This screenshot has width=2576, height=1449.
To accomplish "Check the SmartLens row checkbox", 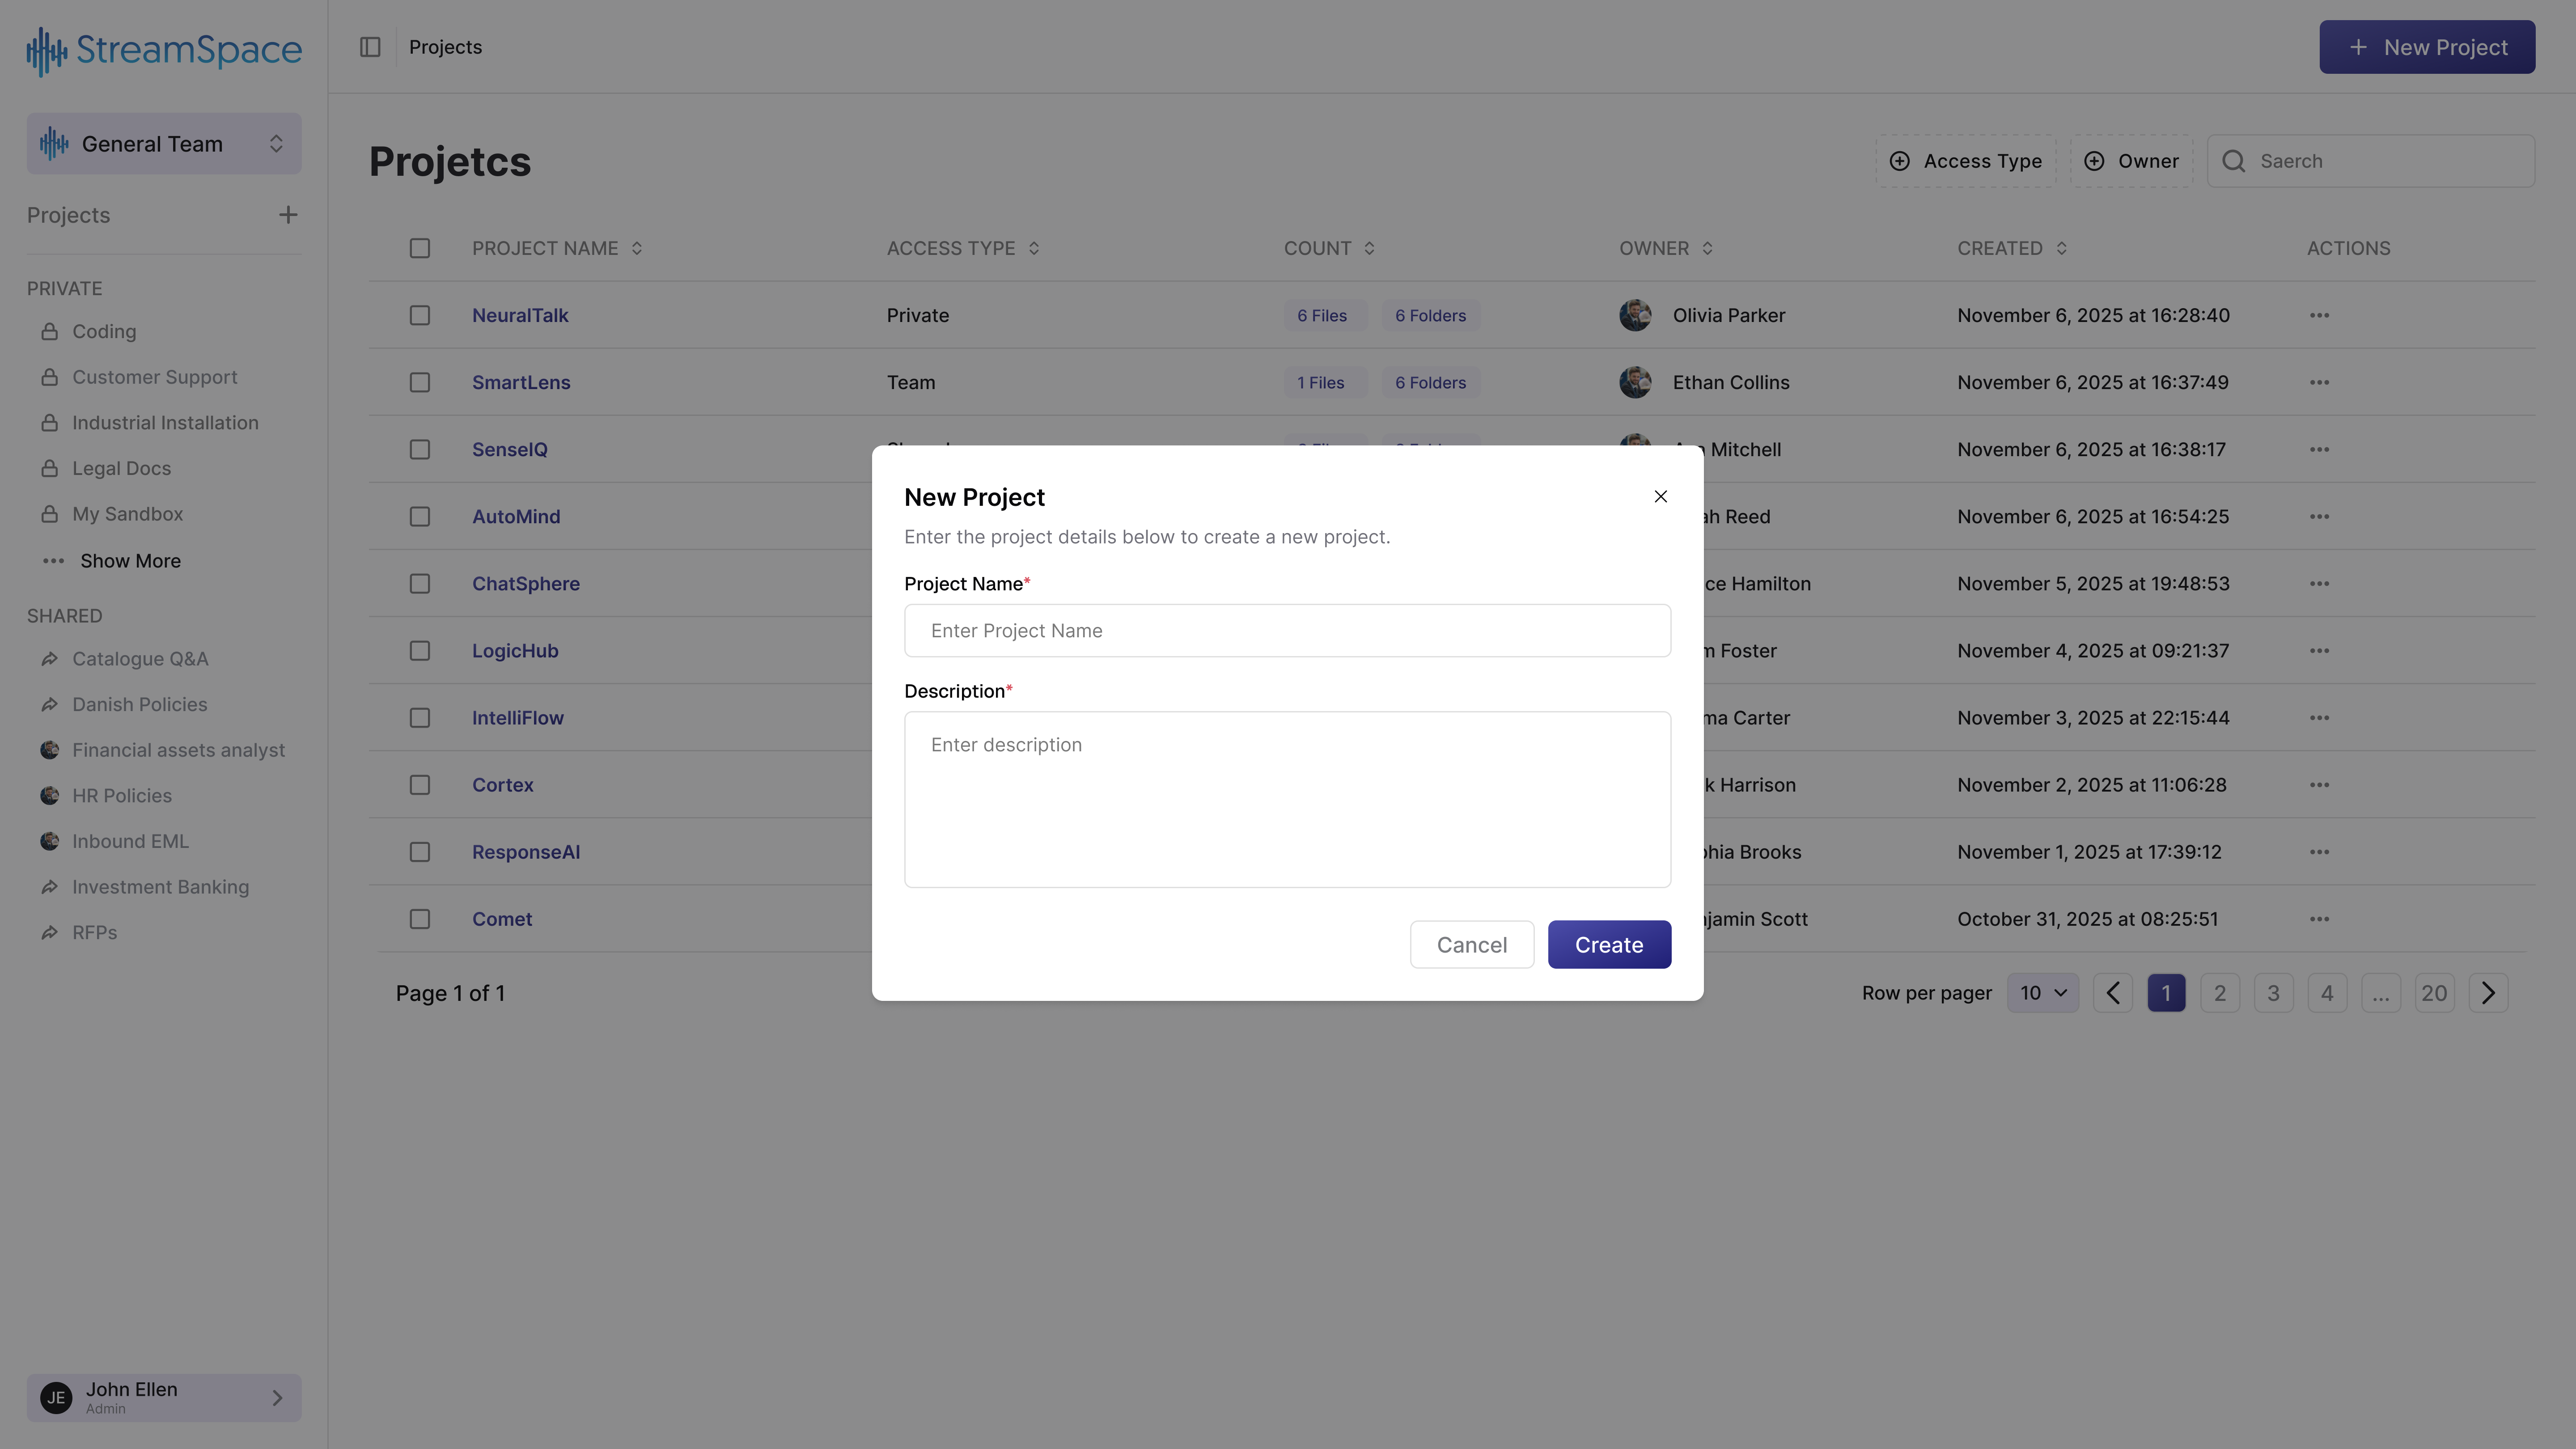I will [x=420, y=382].
